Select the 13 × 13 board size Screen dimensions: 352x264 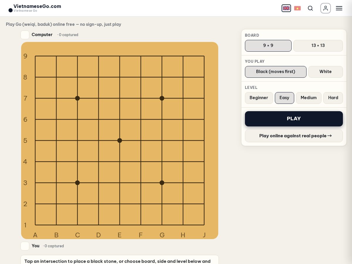(318, 46)
